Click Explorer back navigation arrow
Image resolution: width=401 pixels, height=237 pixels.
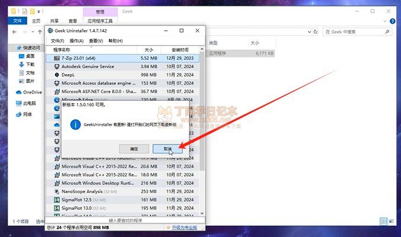pyautogui.click(x=15, y=32)
